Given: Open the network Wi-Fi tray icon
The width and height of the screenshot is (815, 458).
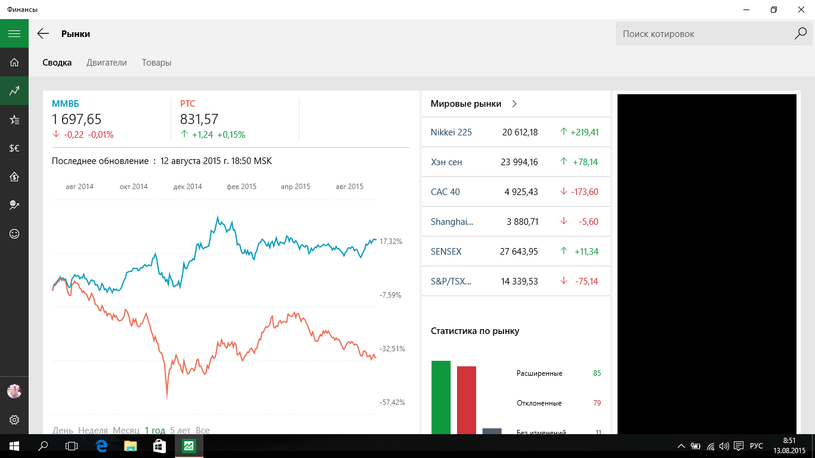Looking at the screenshot, I should tap(710, 446).
